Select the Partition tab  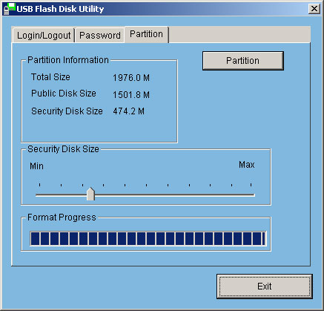click(147, 34)
